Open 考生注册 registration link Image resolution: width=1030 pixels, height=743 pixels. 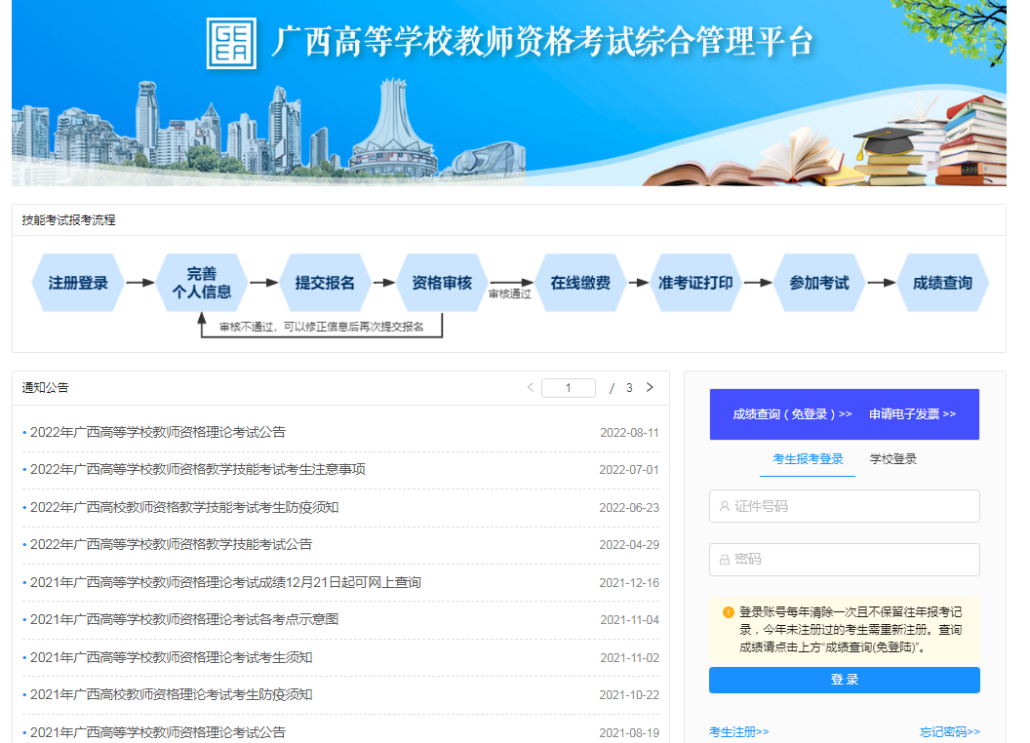[739, 732]
